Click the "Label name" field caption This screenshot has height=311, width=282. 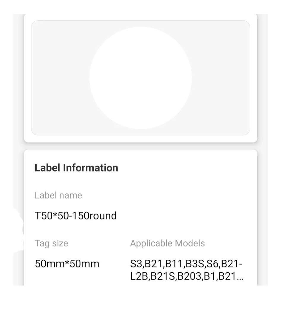(x=58, y=195)
